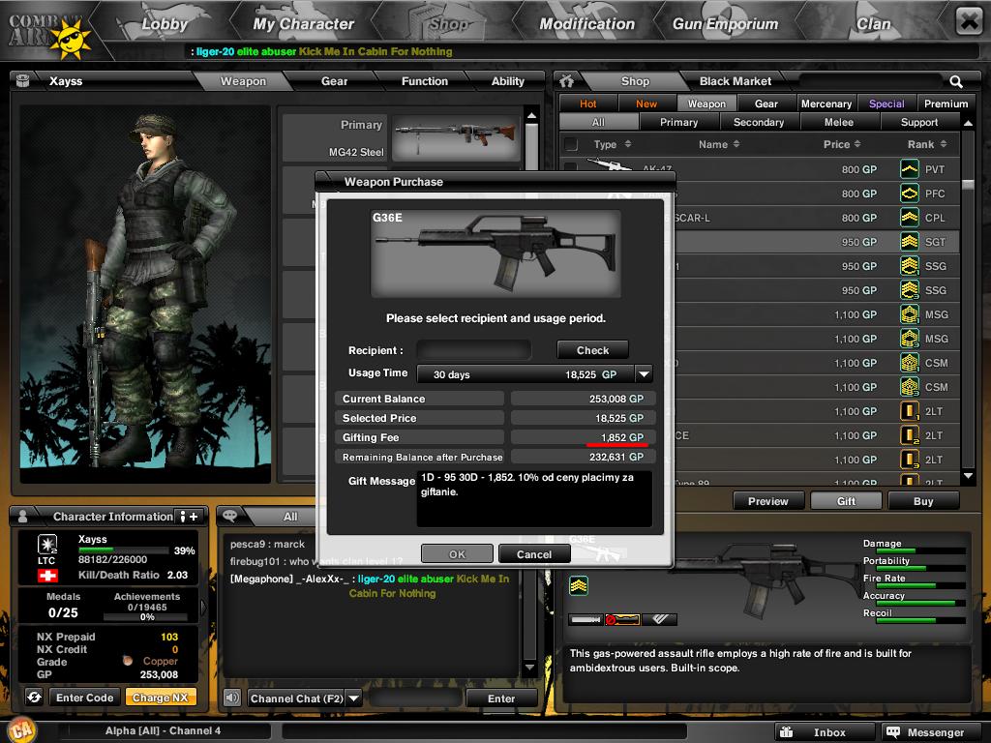Click the rank badge above the weapon mod icons
This screenshot has height=743, width=991.
click(579, 585)
